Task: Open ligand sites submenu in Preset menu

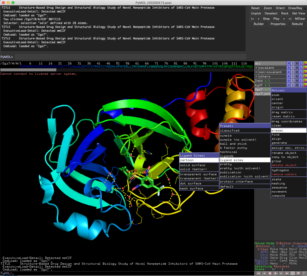Action: pos(245,160)
